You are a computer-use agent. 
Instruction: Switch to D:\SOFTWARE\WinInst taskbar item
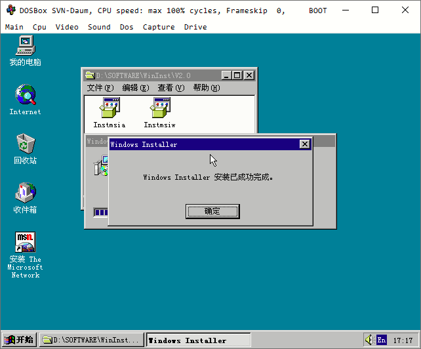(x=92, y=340)
